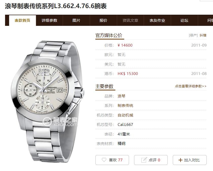Select the 报价 tab

(103, 21)
